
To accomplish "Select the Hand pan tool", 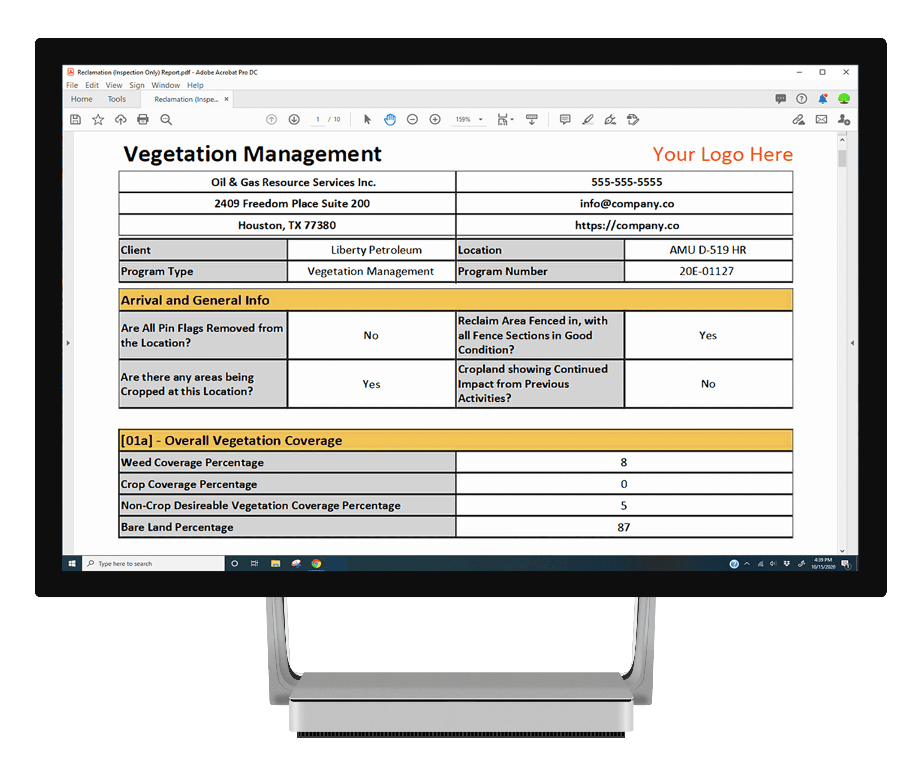I will (x=390, y=119).
